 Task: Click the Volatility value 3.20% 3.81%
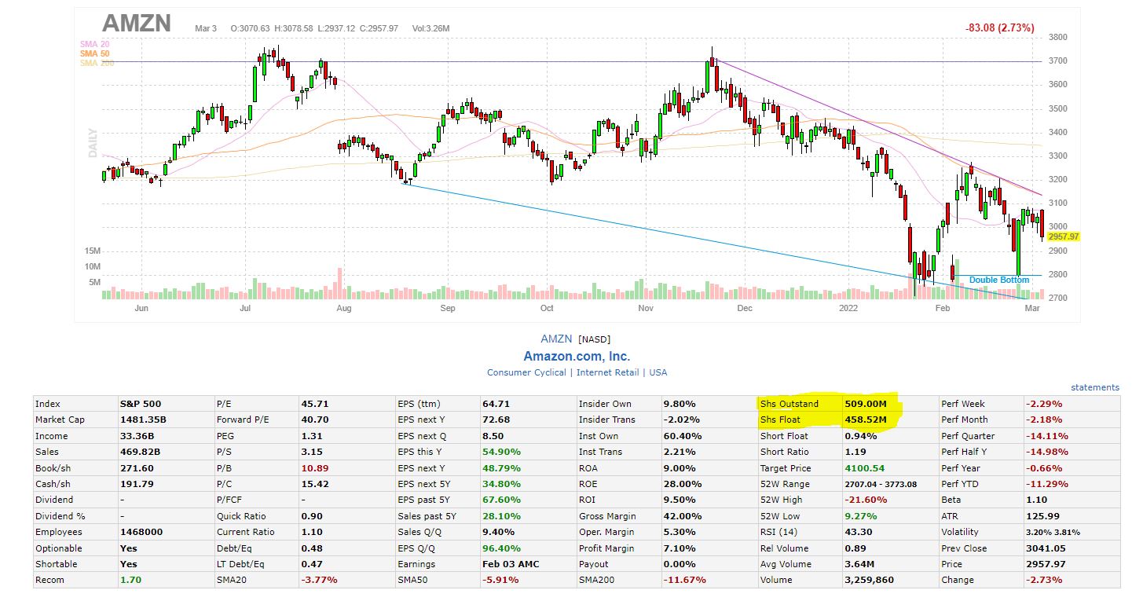(x=1053, y=532)
